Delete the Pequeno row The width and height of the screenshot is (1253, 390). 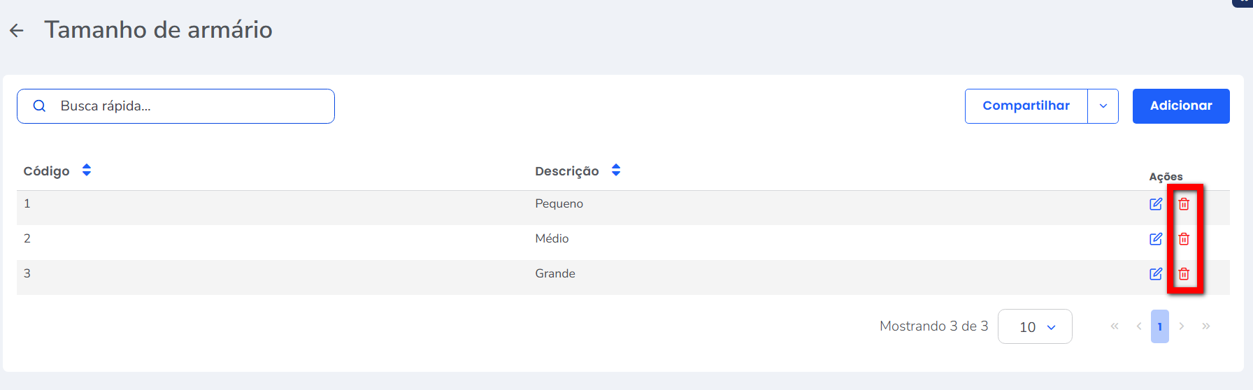[x=1184, y=204]
